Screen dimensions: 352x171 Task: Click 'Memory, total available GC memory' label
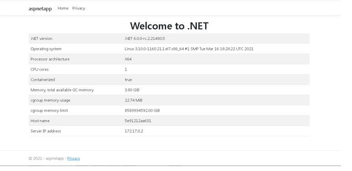click(62, 90)
